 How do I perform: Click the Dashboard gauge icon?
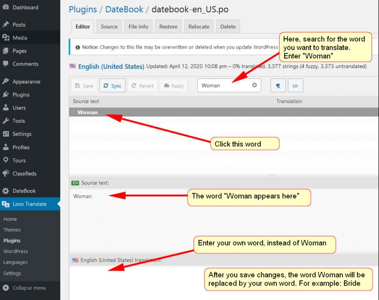(6, 7)
